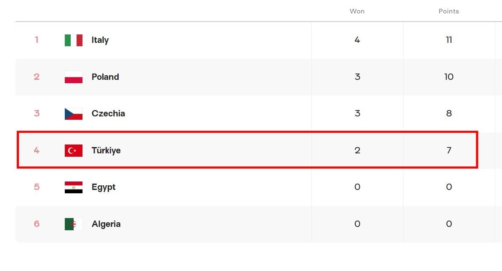This screenshot has height=271, width=502.
Task: Open the Algeria team name
Action: tap(106, 224)
